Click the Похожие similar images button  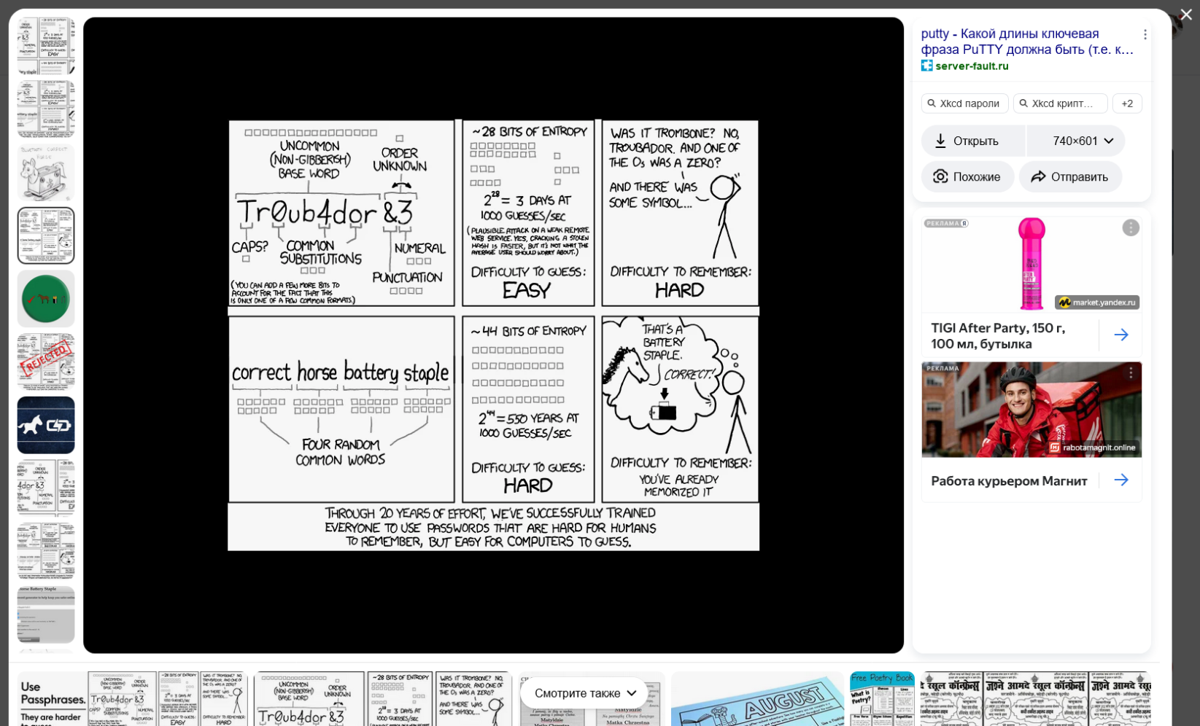(x=967, y=176)
